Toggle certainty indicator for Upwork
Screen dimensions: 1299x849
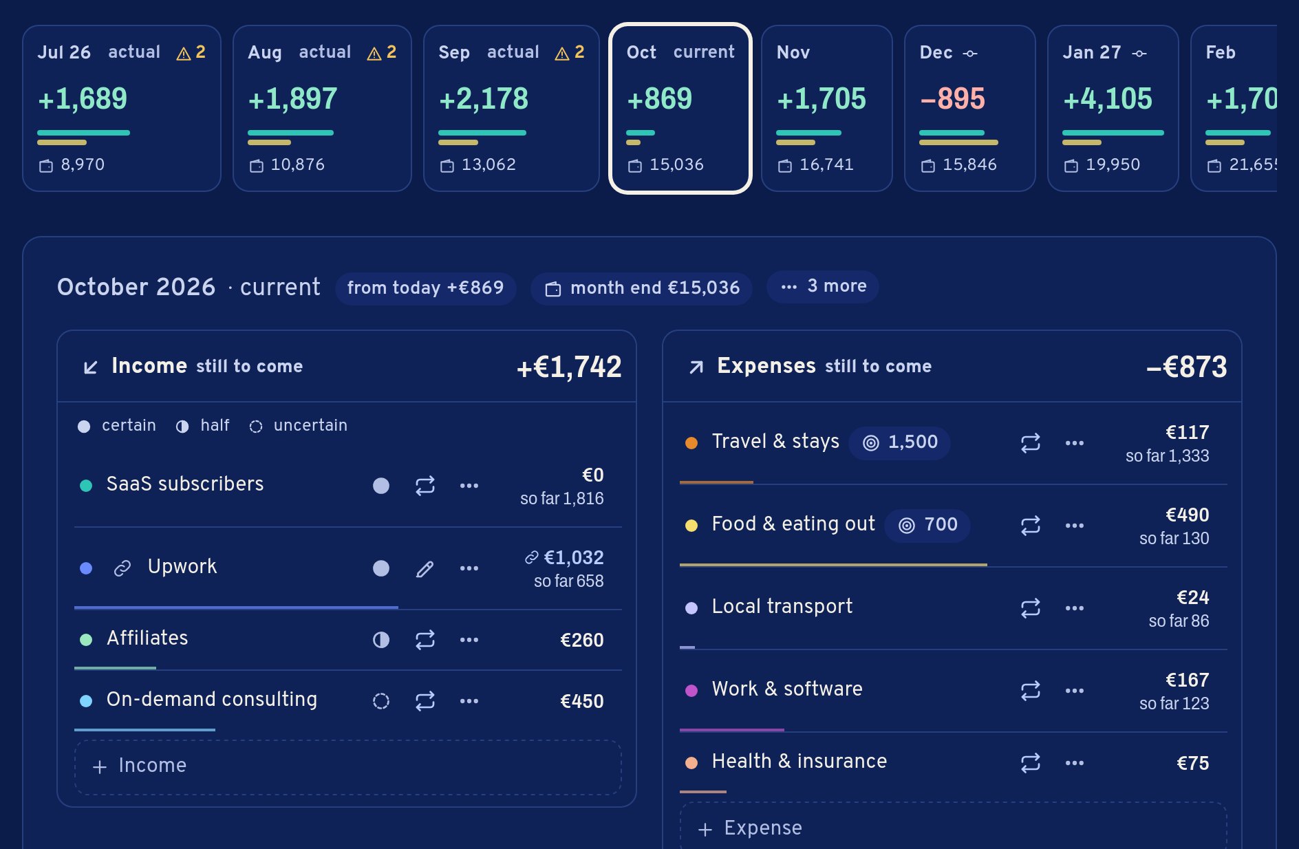[x=381, y=568]
